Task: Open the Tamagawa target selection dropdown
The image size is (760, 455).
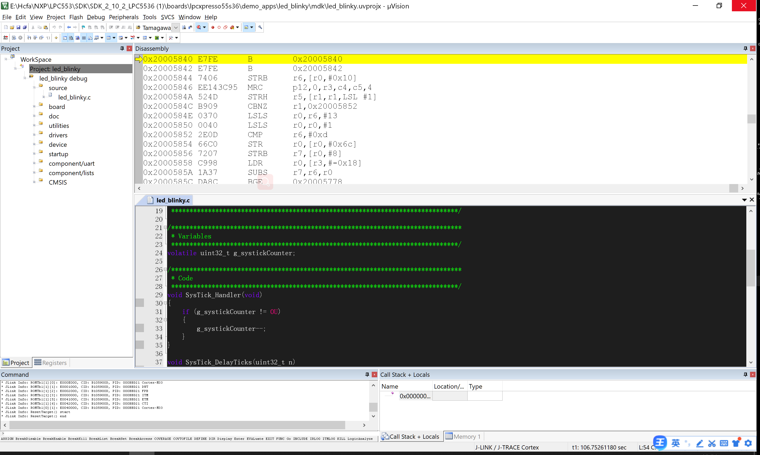Action: 176,27
